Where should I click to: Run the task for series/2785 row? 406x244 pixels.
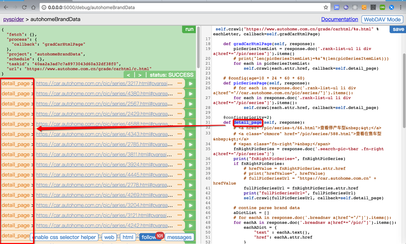[191, 144]
